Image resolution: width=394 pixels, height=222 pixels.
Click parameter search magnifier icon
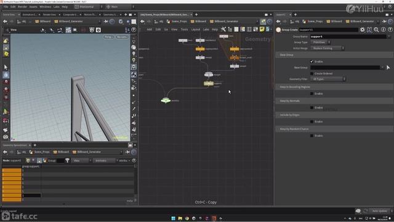click(x=376, y=30)
